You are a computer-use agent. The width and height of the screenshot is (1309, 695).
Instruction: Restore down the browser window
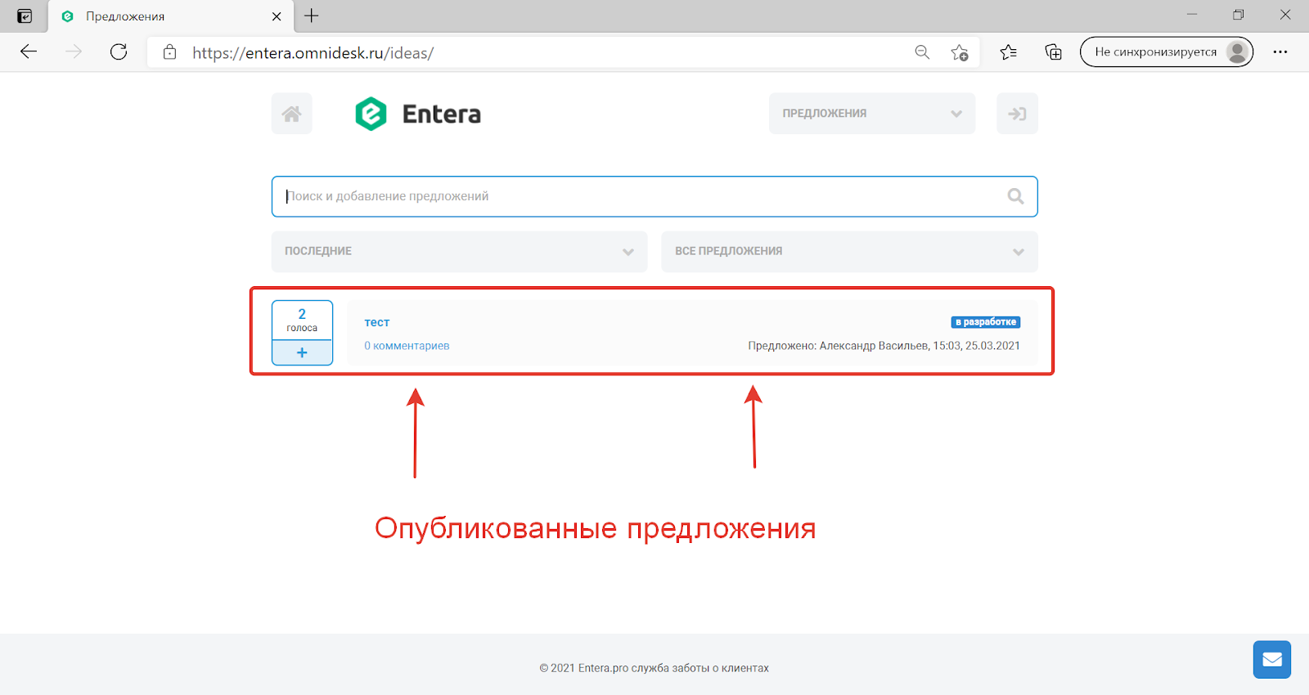pyautogui.click(x=1239, y=15)
